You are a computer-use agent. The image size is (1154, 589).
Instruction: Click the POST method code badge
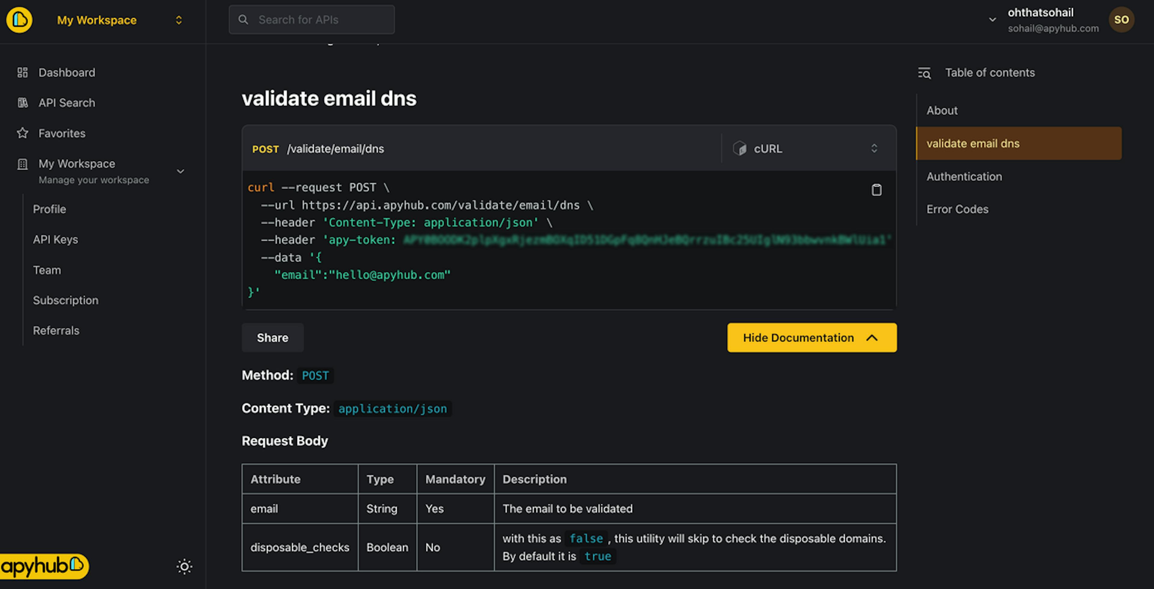click(315, 376)
